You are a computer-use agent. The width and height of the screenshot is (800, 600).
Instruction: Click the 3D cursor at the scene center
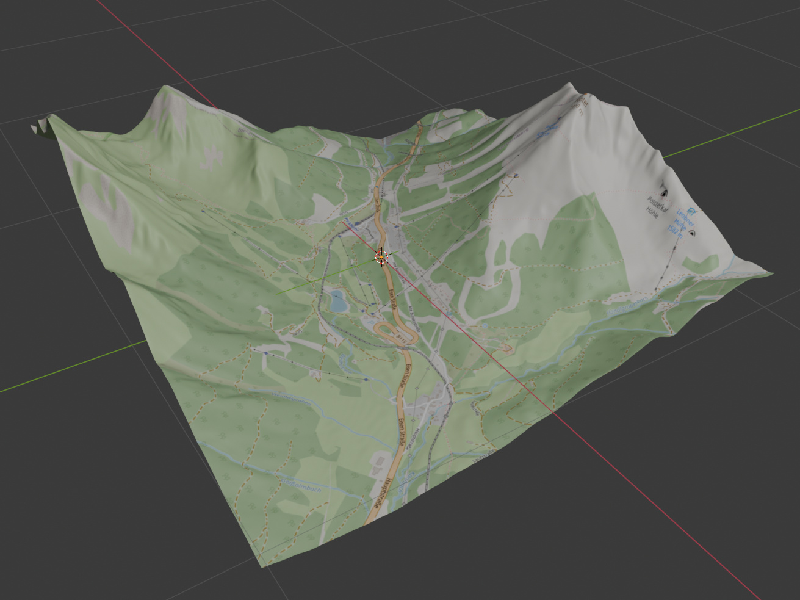point(381,258)
